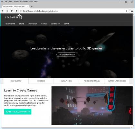The width and height of the screenshot is (135, 129).
Task: Open the hamburger menu icon
Action: tap(132, 11)
